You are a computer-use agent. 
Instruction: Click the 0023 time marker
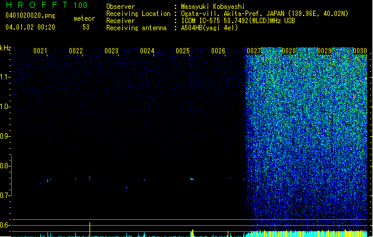[111, 50]
